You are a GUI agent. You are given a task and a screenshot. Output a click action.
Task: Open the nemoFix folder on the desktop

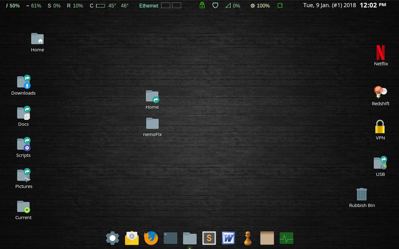(152, 123)
